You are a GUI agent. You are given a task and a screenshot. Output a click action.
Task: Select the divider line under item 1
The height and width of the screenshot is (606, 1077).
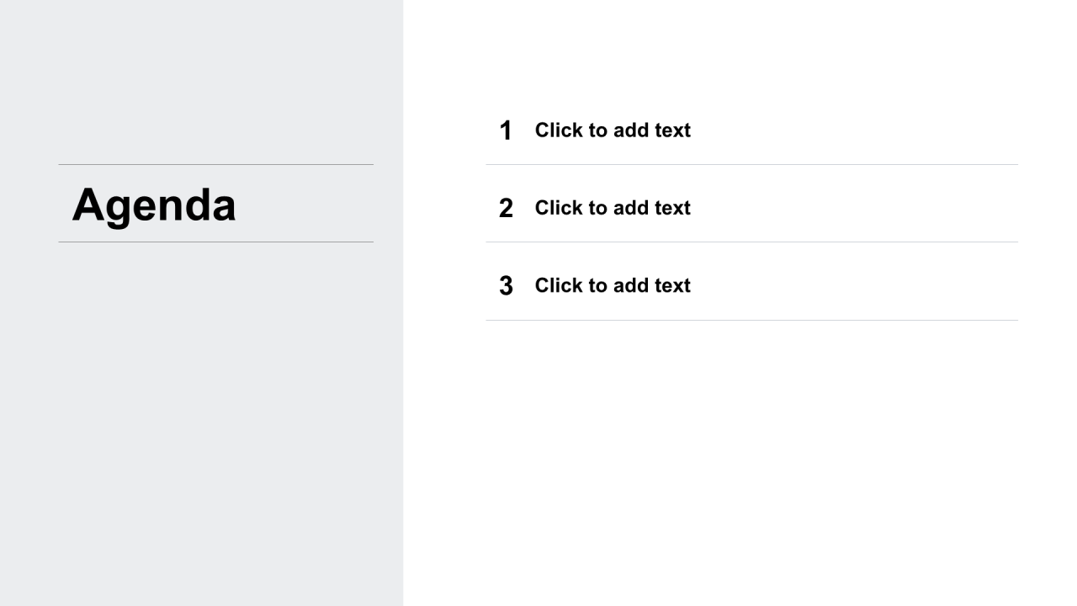pyautogui.click(x=751, y=164)
